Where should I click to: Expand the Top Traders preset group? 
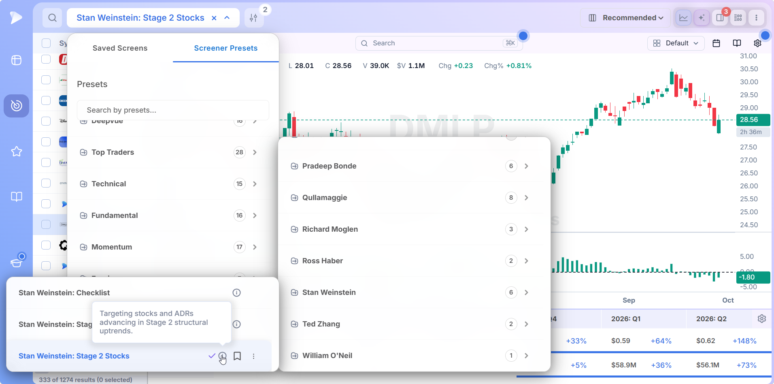(169, 152)
